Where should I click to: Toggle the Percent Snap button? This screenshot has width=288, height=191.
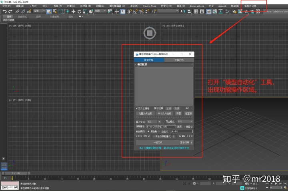(141, 12)
